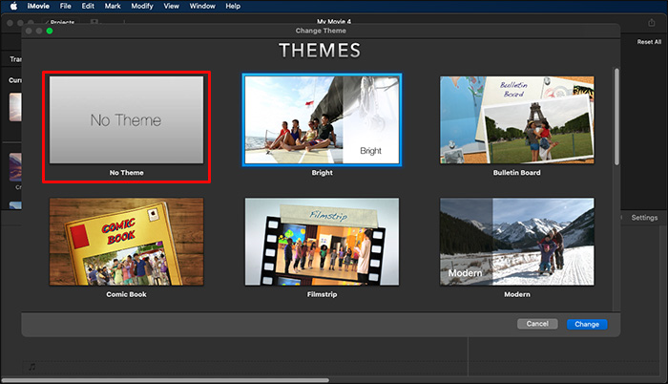Choose the Filmstrip theme
Screen dimensions: 668x384
click(x=323, y=242)
